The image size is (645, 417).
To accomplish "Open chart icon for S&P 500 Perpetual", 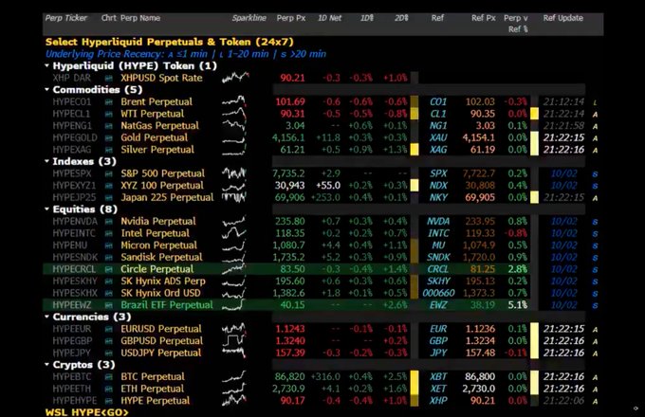I will coord(108,173).
